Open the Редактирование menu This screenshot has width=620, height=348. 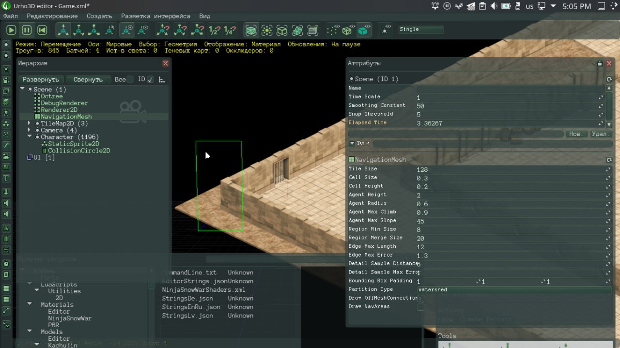click(x=52, y=16)
